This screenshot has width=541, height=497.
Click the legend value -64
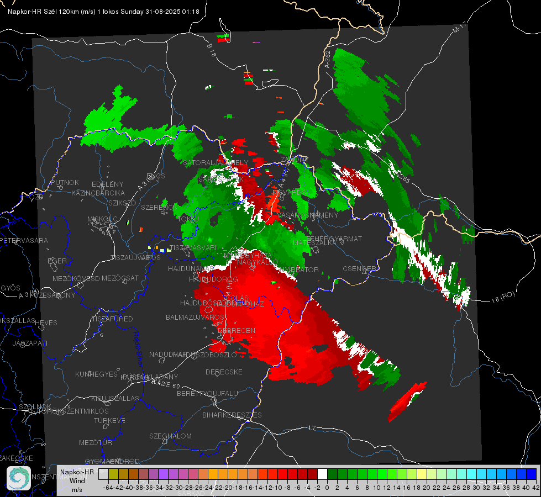pos(108,488)
